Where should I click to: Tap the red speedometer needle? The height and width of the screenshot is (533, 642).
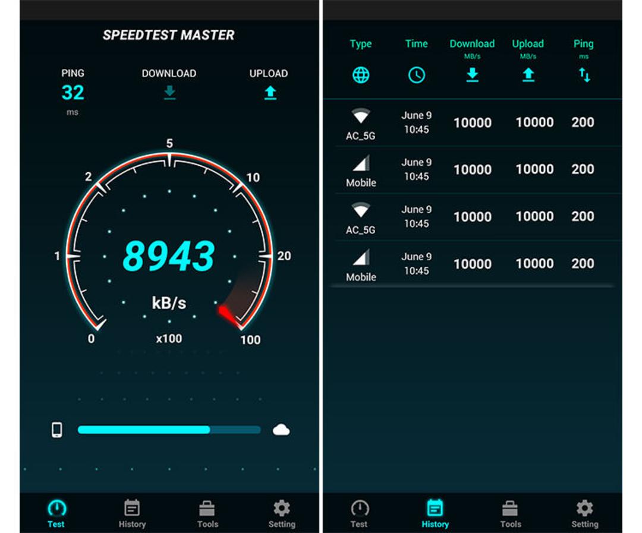pyautogui.click(x=230, y=316)
